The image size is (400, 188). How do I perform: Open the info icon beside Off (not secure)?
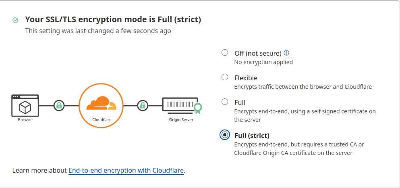[x=286, y=53]
